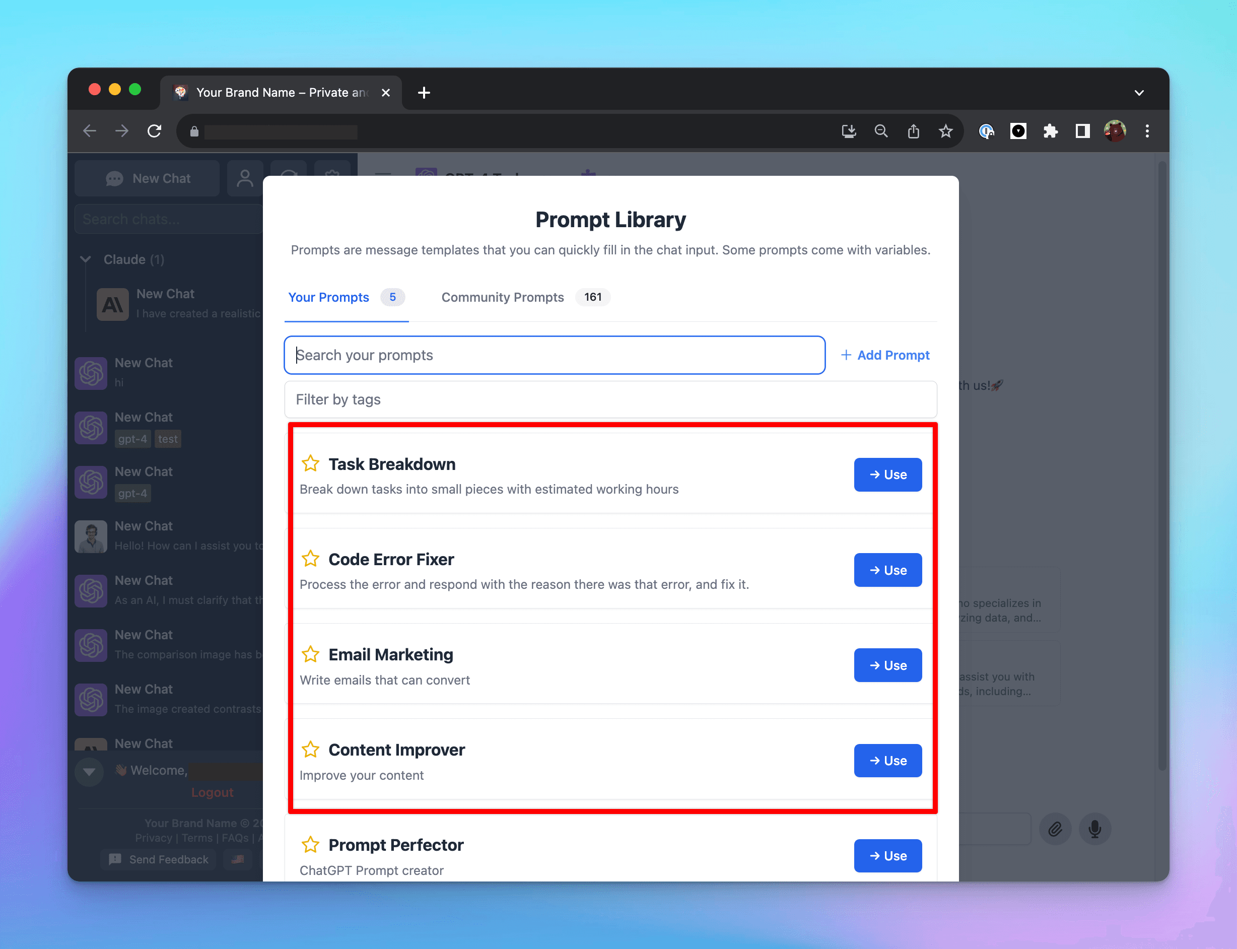This screenshot has height=949, width=1237.
Task: Use the Code Error Fixer prompt
Action: 887,569
